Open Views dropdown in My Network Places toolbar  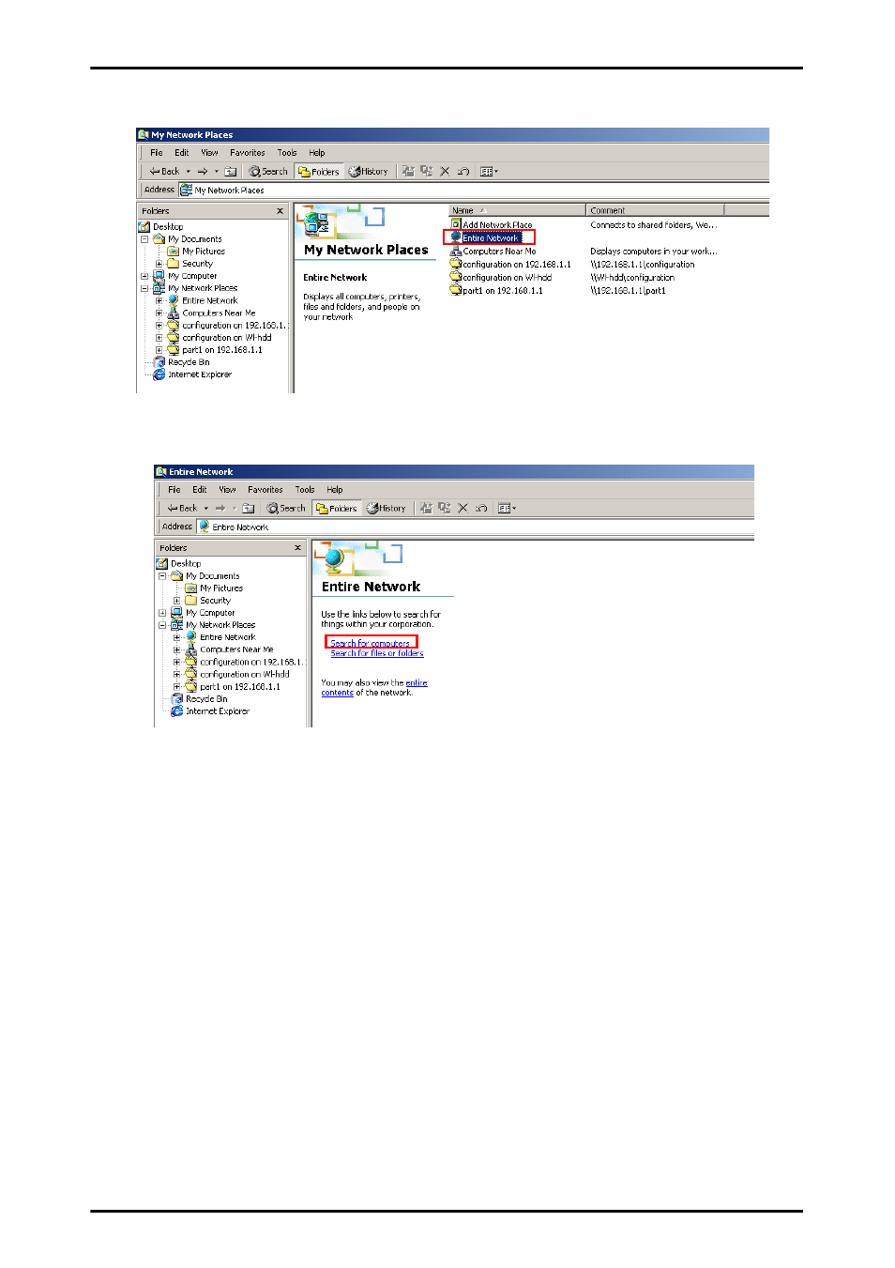(x=489, y=172)
